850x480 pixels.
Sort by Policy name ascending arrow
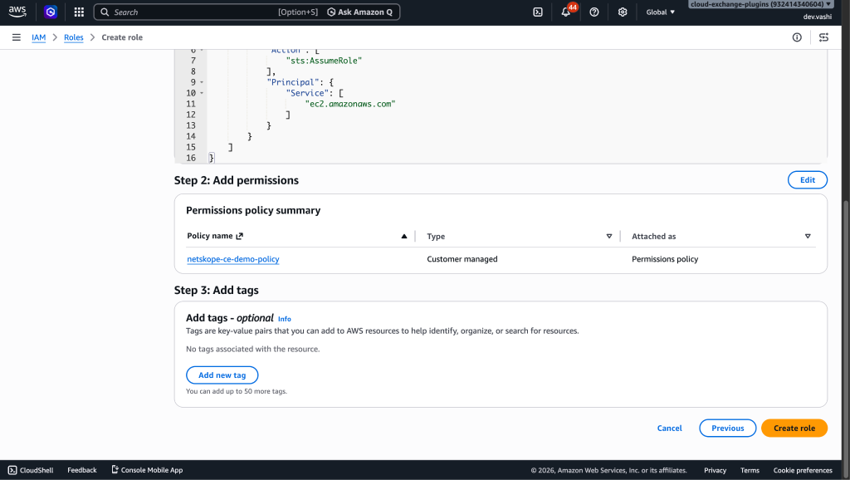[x=404, y=236]
